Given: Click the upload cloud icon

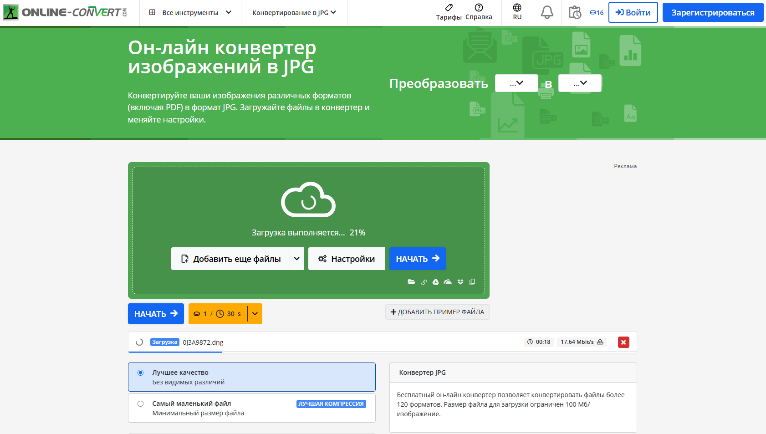Looking at the screenshot, I should click(x=308, y=199).
